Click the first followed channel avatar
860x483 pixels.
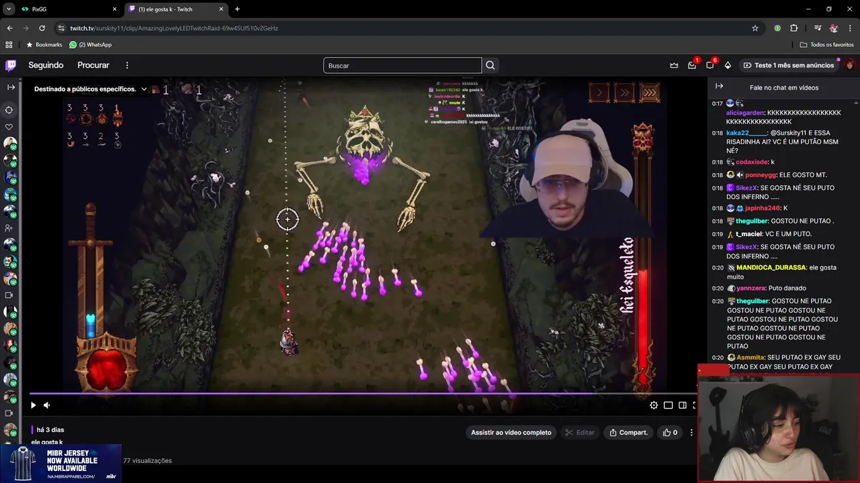[10, 144]
